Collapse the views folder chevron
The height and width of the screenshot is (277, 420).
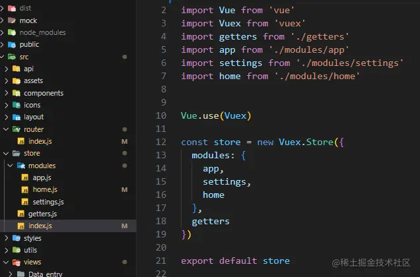click(6, 262)
